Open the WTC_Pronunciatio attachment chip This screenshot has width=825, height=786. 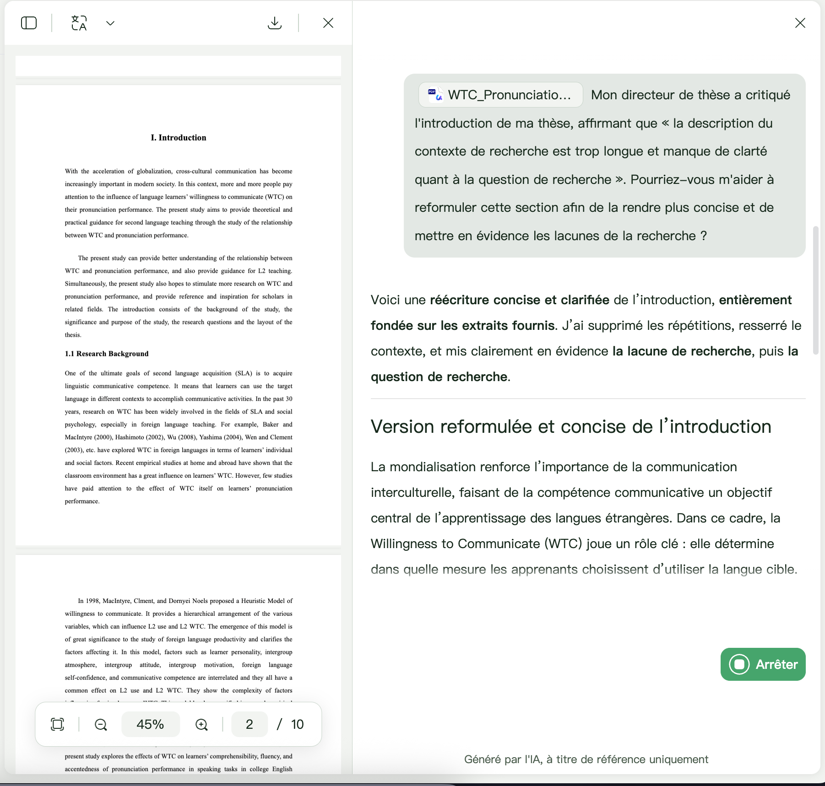500,95
